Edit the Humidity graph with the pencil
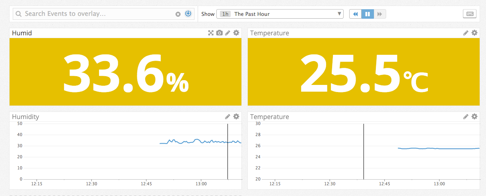The height and width of the screenshot is (196, 486). (x=227, y=117)
